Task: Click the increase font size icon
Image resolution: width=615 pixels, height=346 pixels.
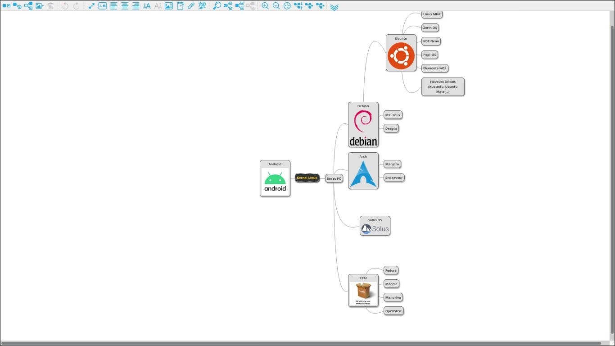Action: click(x=147, y=6)
